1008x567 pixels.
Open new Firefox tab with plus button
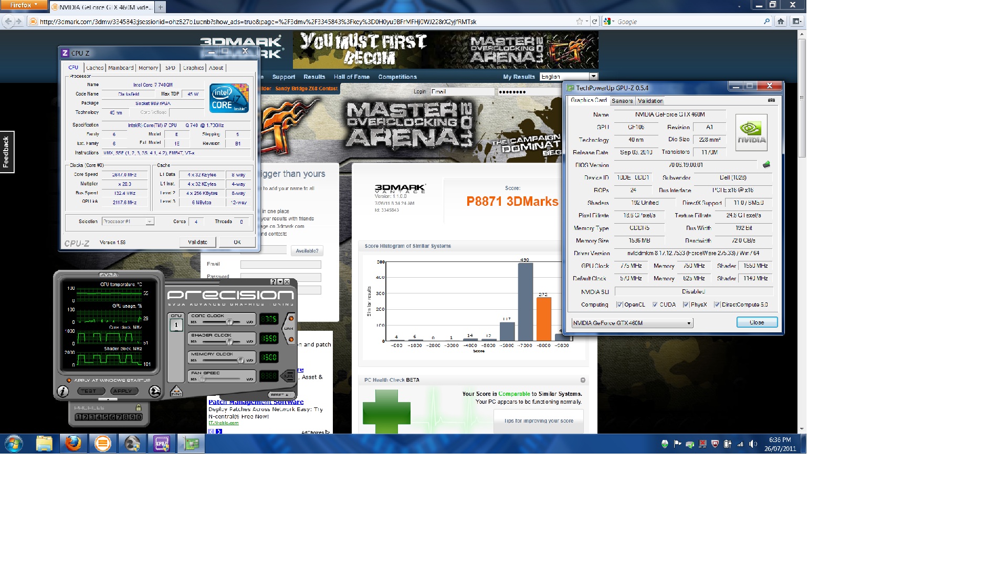click(x=161, y=7)
